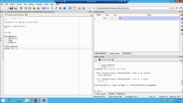Image resolution: width=183 pixels, height=103 pixels.
Task: Switch to the Object inspector tab
Action: [100, 53]
